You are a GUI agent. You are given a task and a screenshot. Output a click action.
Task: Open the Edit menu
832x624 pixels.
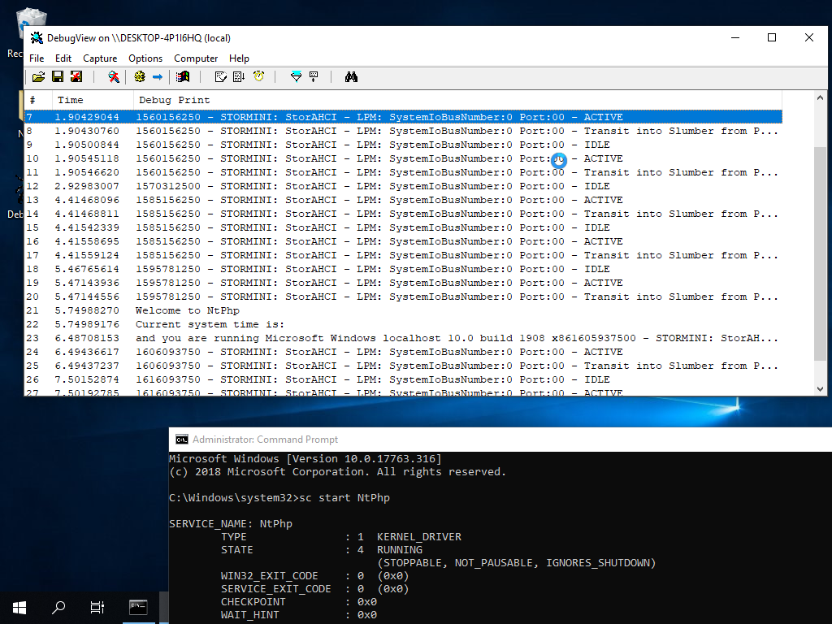(x=63, y=58)
